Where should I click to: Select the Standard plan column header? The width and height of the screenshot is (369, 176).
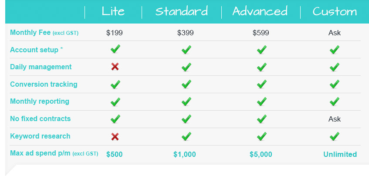181,11
